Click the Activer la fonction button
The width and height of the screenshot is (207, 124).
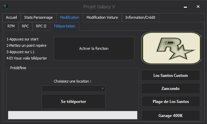point(94,48)
